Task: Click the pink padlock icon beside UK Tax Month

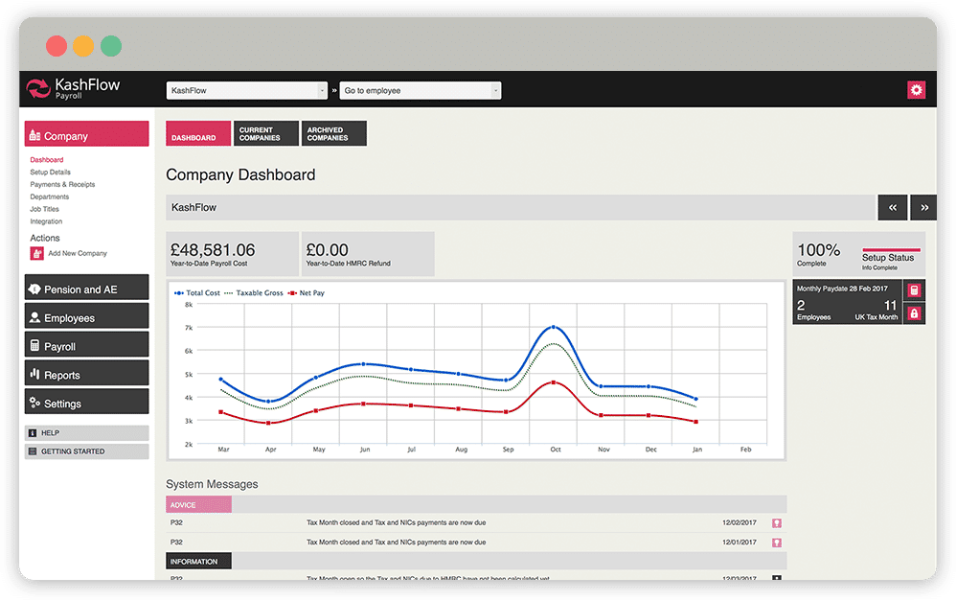Action: click(914, 313)
